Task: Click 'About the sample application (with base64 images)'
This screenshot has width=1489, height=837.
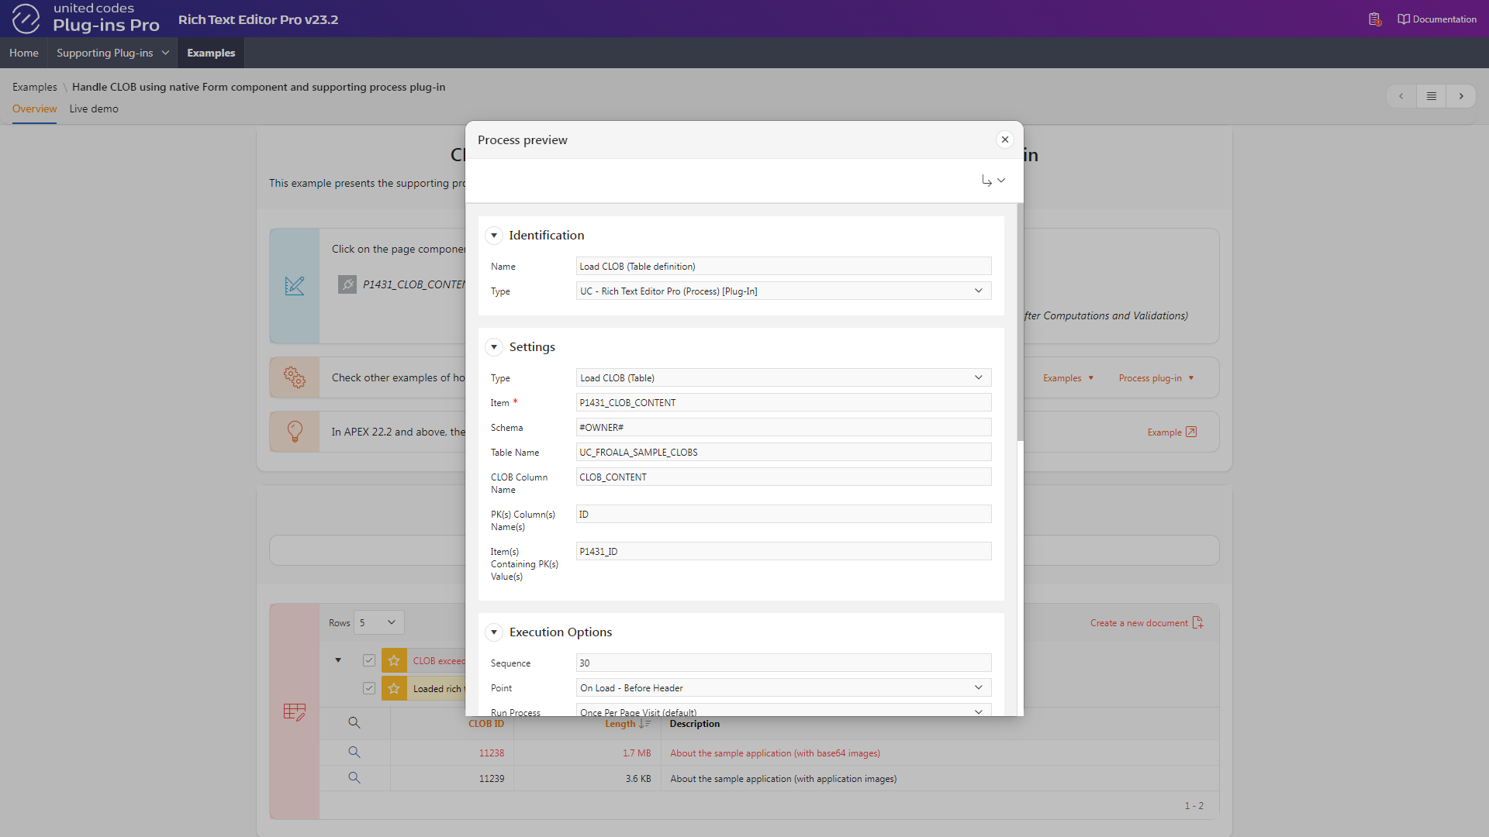Action: click(x=775, y=753)
